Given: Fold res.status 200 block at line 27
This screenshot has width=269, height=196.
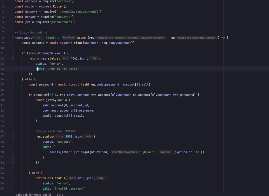Looking at the screenshot, I should click(13, 136).
